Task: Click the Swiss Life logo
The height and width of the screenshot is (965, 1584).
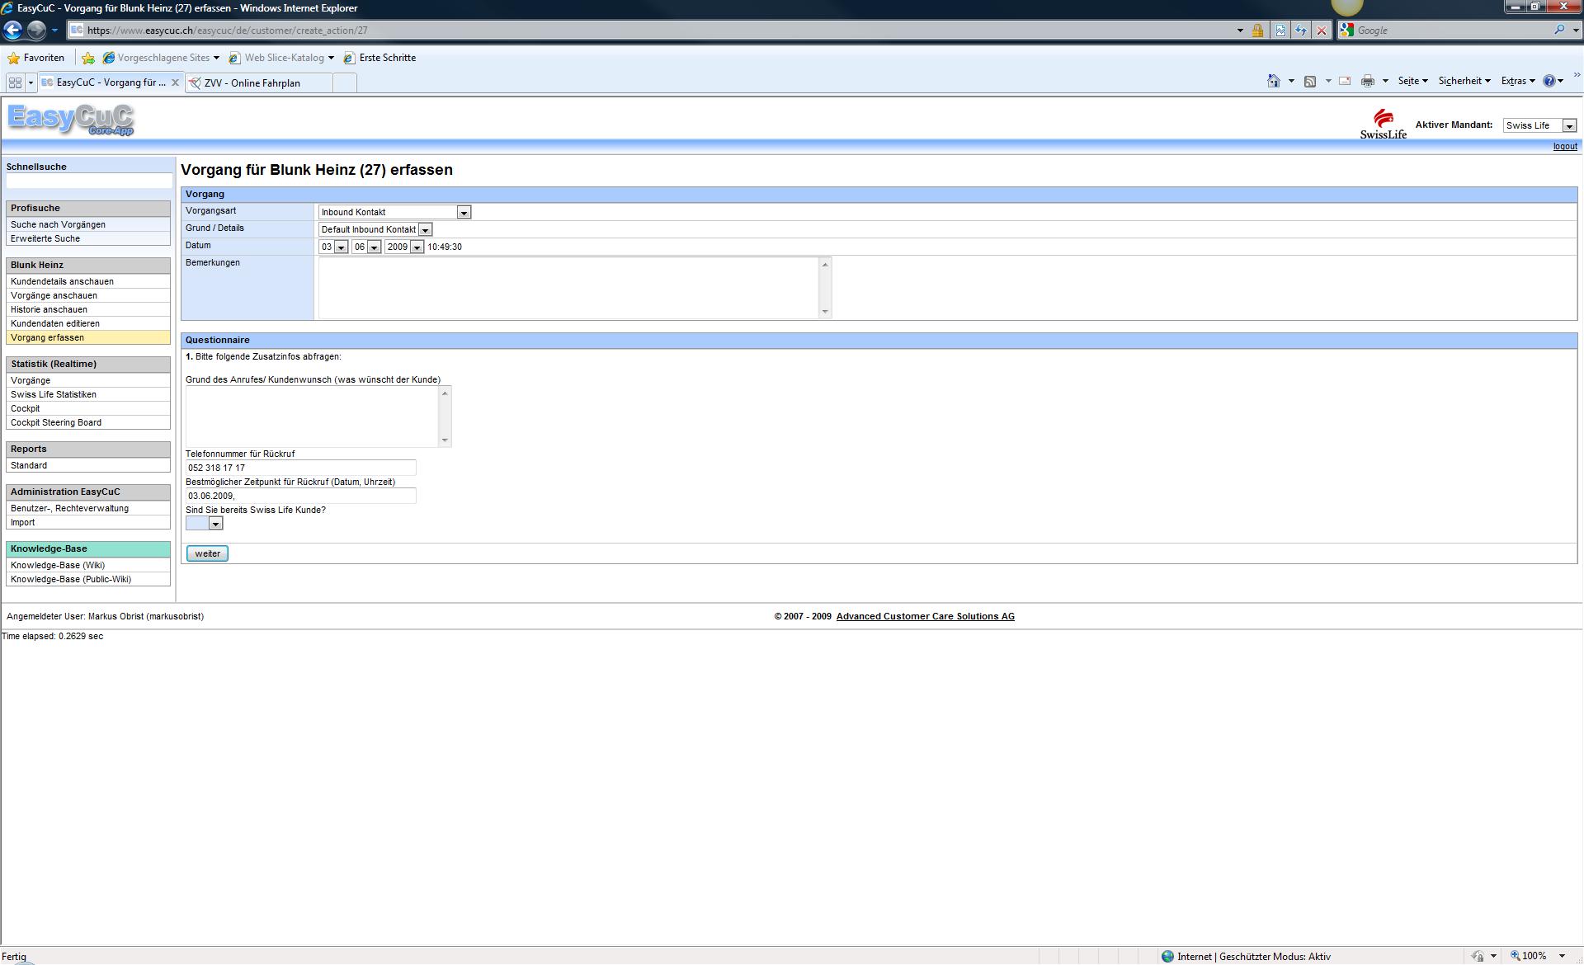Action: (1383, 124)
